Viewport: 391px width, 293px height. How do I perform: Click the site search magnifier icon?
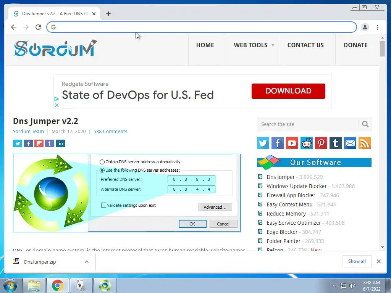click(365, 124)
